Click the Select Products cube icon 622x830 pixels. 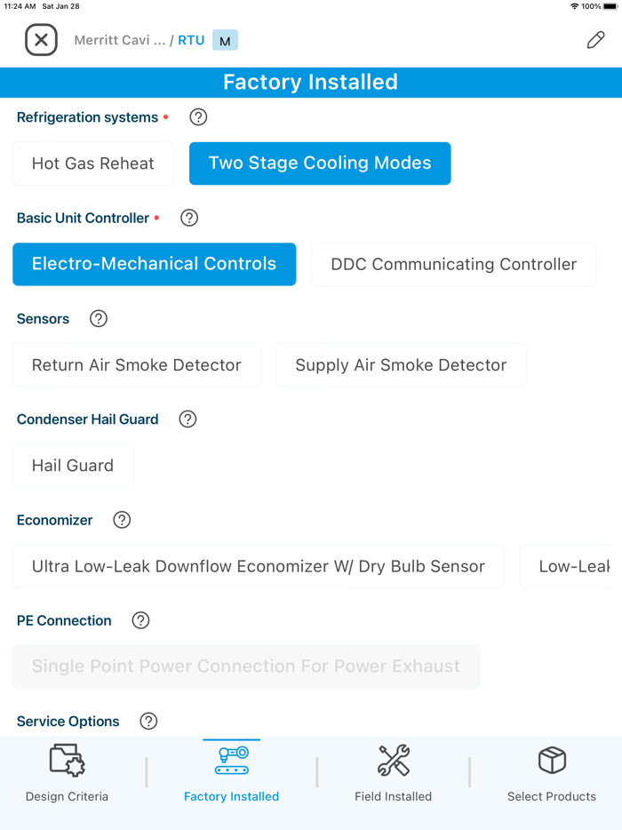(552, 761)
